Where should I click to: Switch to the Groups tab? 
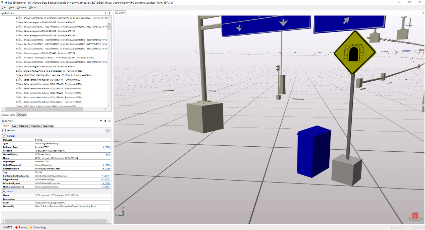tap(22, 115)
